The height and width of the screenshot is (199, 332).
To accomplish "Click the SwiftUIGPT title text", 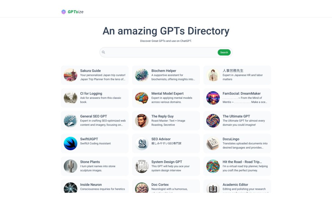I will (x=89, y=139).
